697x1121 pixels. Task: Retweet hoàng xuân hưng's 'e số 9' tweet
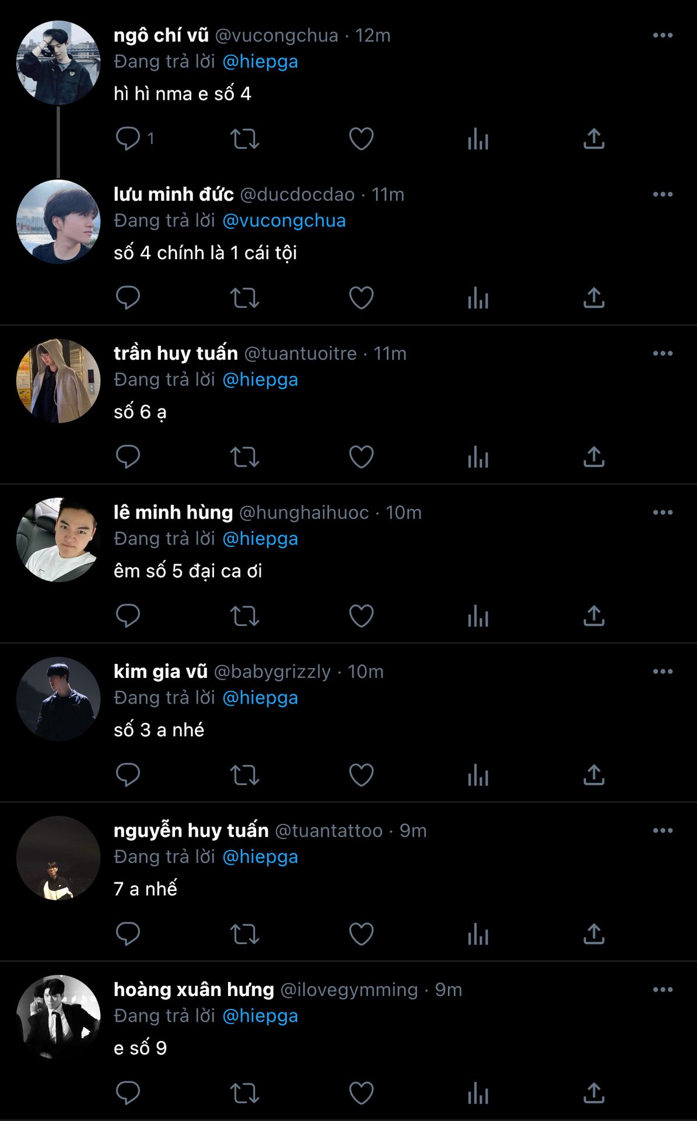244,1093
